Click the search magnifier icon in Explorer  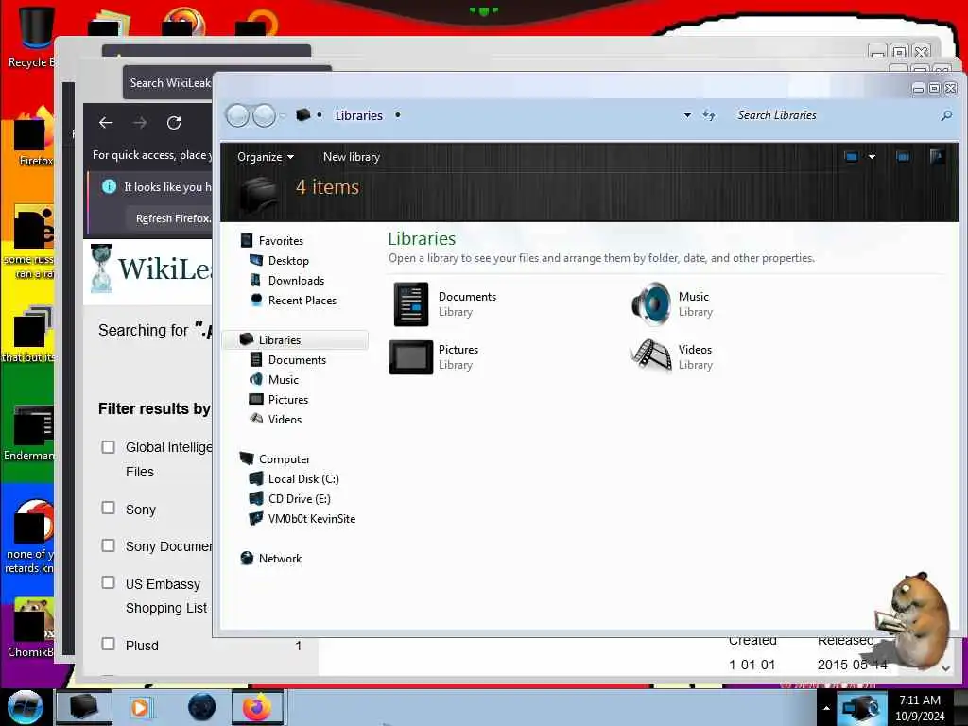[x=945, y=115]
